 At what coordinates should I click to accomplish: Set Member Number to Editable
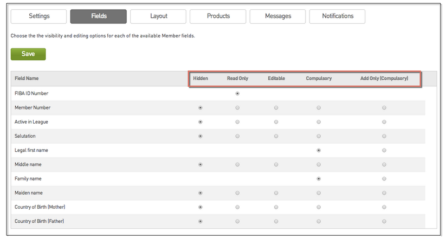tap(276, 108)
